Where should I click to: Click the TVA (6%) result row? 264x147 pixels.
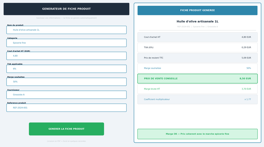pos(197,47)
